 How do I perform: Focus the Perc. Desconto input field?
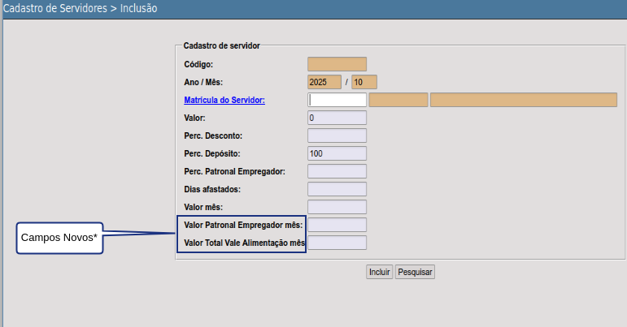(337, 136)
